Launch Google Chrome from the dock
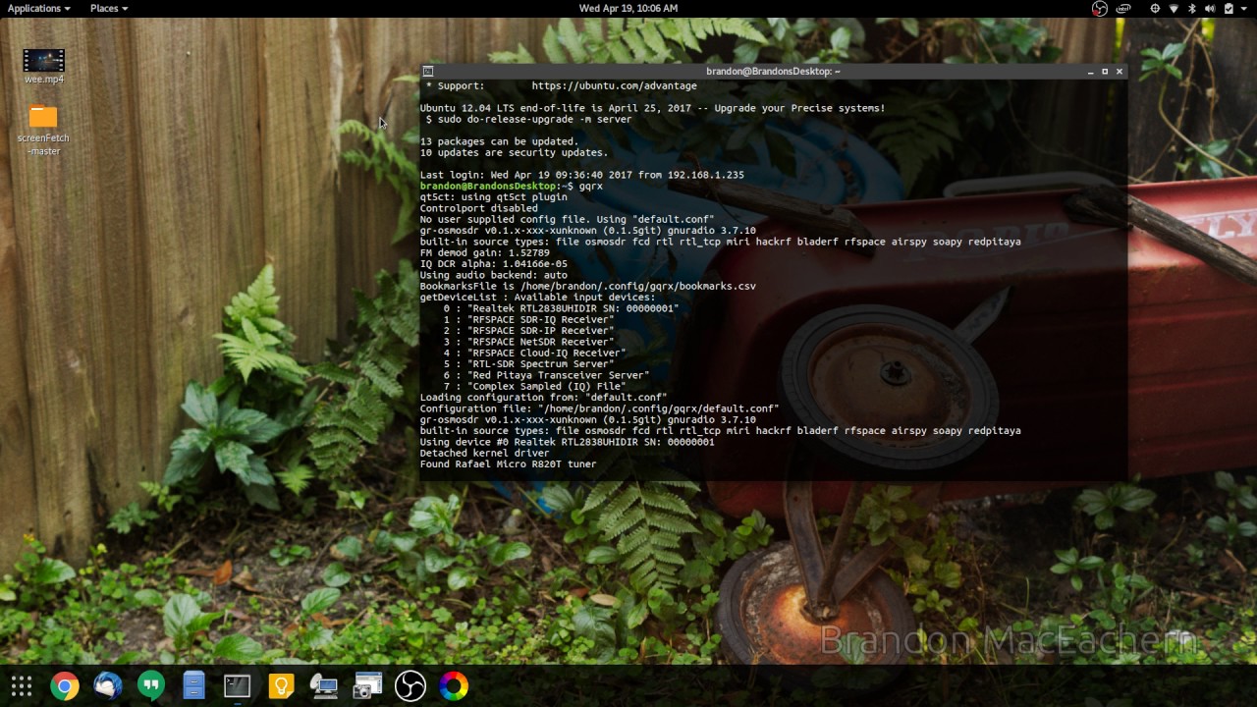Viewport: 1257px width, 707px height. point(65,686)
